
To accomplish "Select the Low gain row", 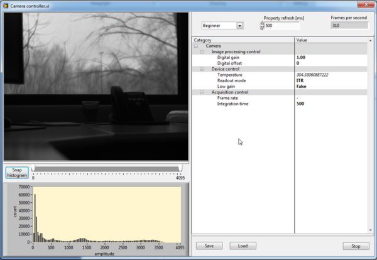I will coord(280,86).
